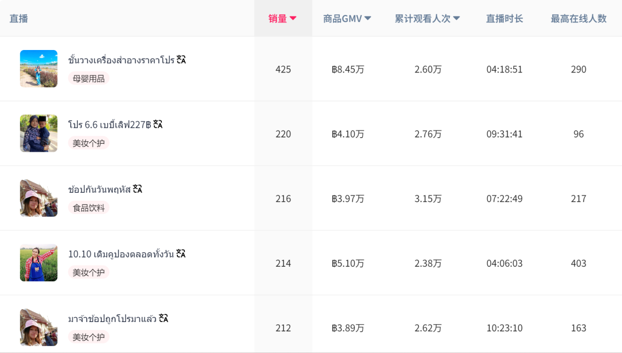
Task: Open the 累计观看人次 sort dropdown arrow
Action: click(x=456, y=18)
